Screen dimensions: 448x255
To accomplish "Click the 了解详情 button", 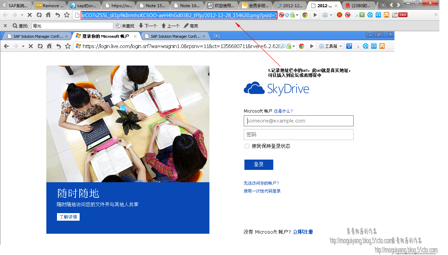I will click(68, 217).
